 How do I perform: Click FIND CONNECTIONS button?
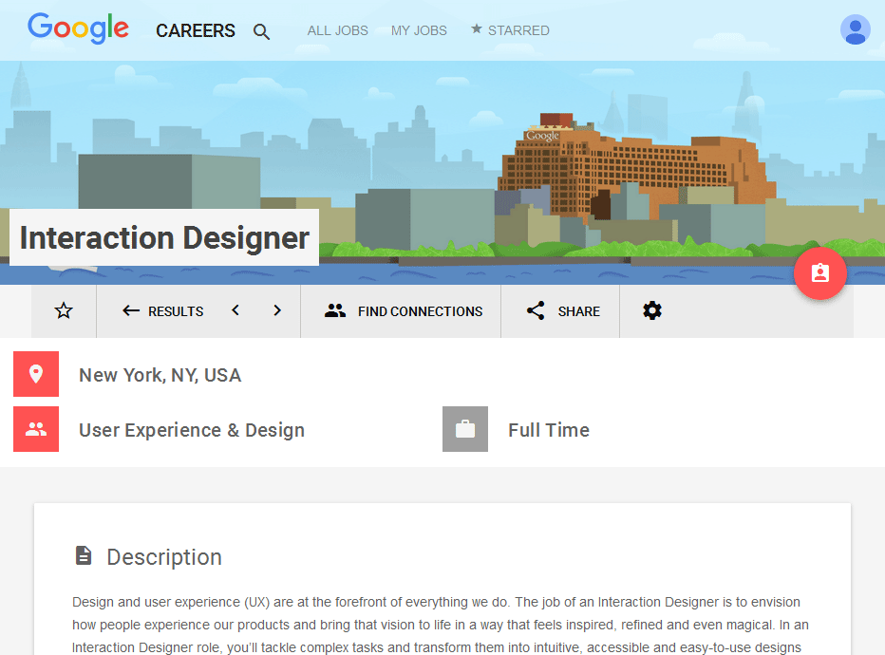(403, 310)
